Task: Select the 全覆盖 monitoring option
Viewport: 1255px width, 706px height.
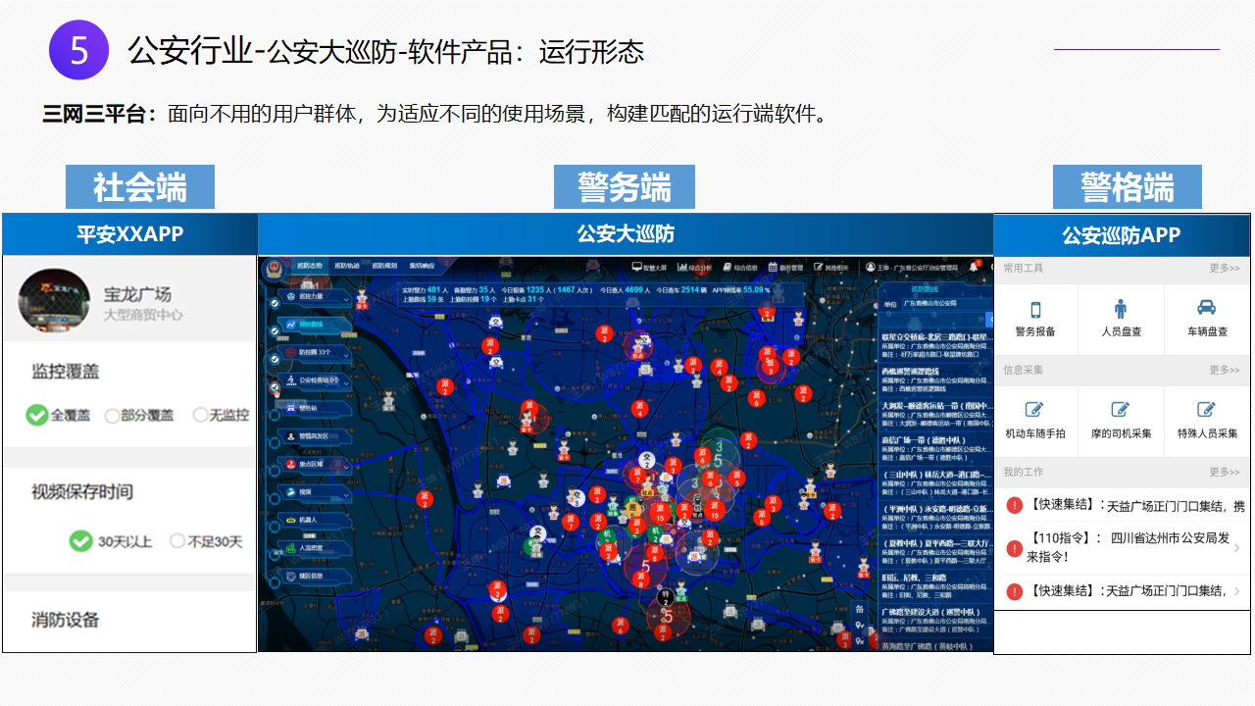Action: pos(58,415)
